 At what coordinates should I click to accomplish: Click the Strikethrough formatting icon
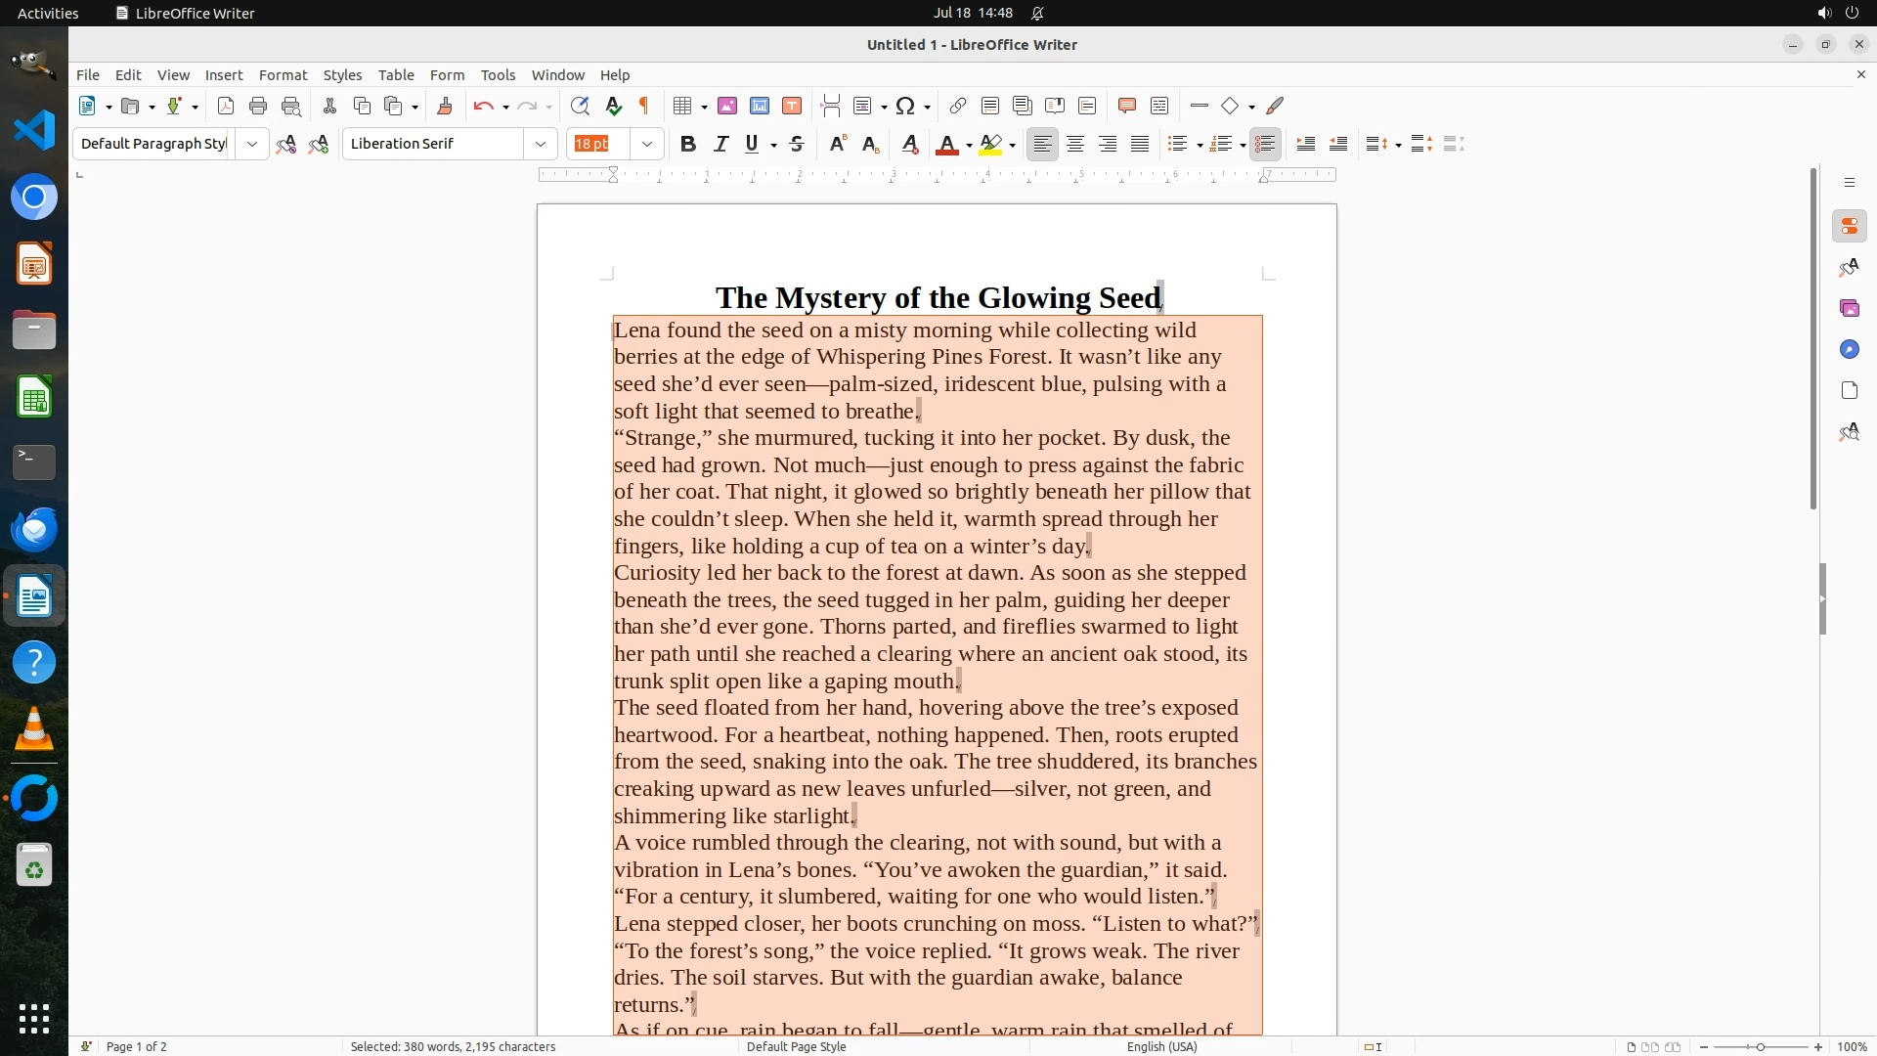[x=797, y=144]
